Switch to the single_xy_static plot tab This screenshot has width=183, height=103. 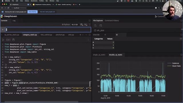[x=99, y=55]
